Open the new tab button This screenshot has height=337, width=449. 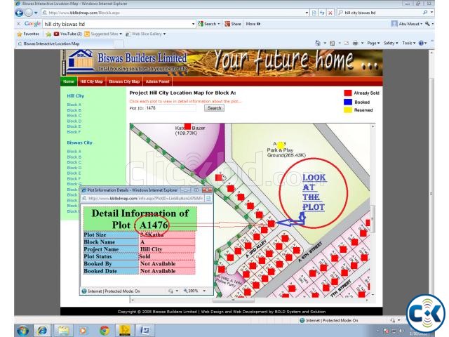pyautogui.click(x=119, y=44)
